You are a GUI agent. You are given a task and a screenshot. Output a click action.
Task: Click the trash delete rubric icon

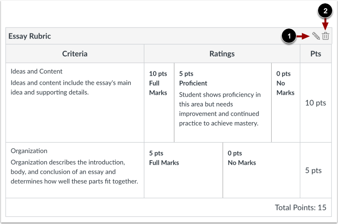pyautogui.click(x=326, y=36)
